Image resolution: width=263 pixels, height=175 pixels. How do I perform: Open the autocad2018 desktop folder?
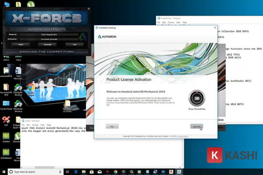click(6, 71)
